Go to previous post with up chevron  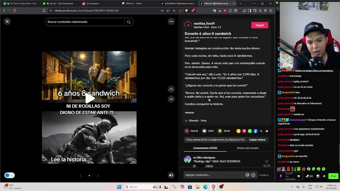tap(171, 89)
